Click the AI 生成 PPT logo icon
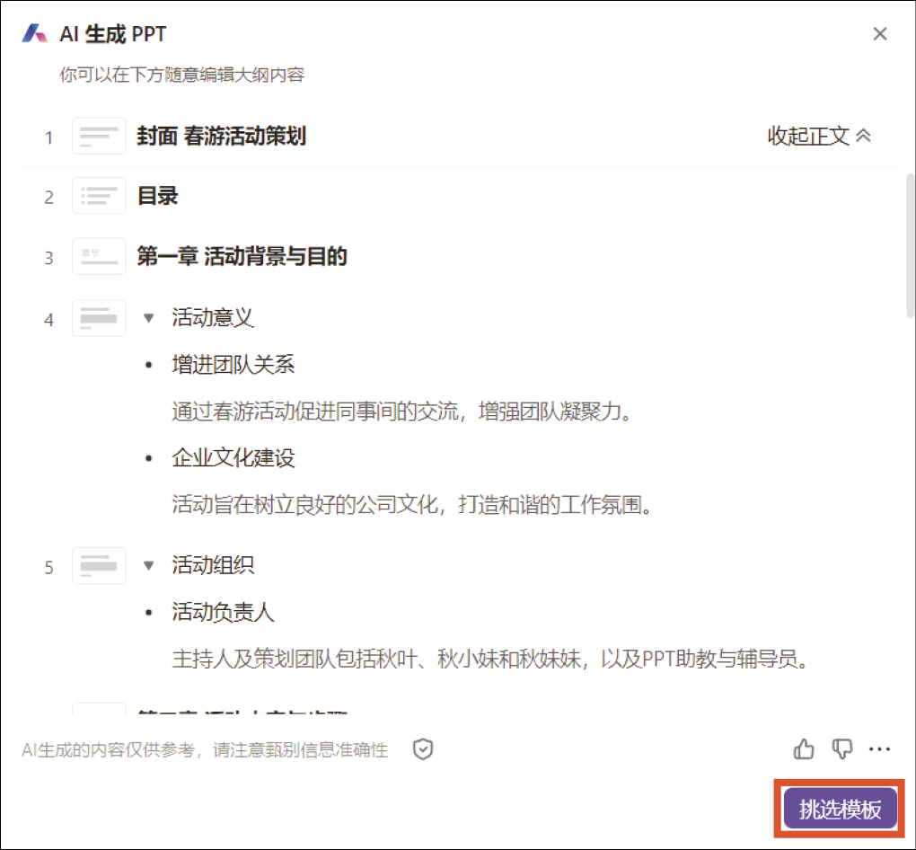The image size is (916, 850). (x=35, y=34)
